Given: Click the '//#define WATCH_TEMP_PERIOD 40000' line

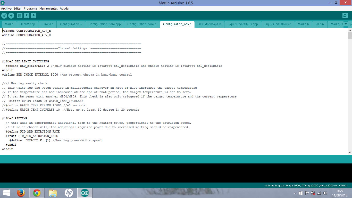Looking at the screenshot, I should pyautogui.click(x=44, y=105).
